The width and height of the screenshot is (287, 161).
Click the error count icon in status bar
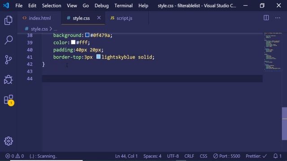(8, 156)
